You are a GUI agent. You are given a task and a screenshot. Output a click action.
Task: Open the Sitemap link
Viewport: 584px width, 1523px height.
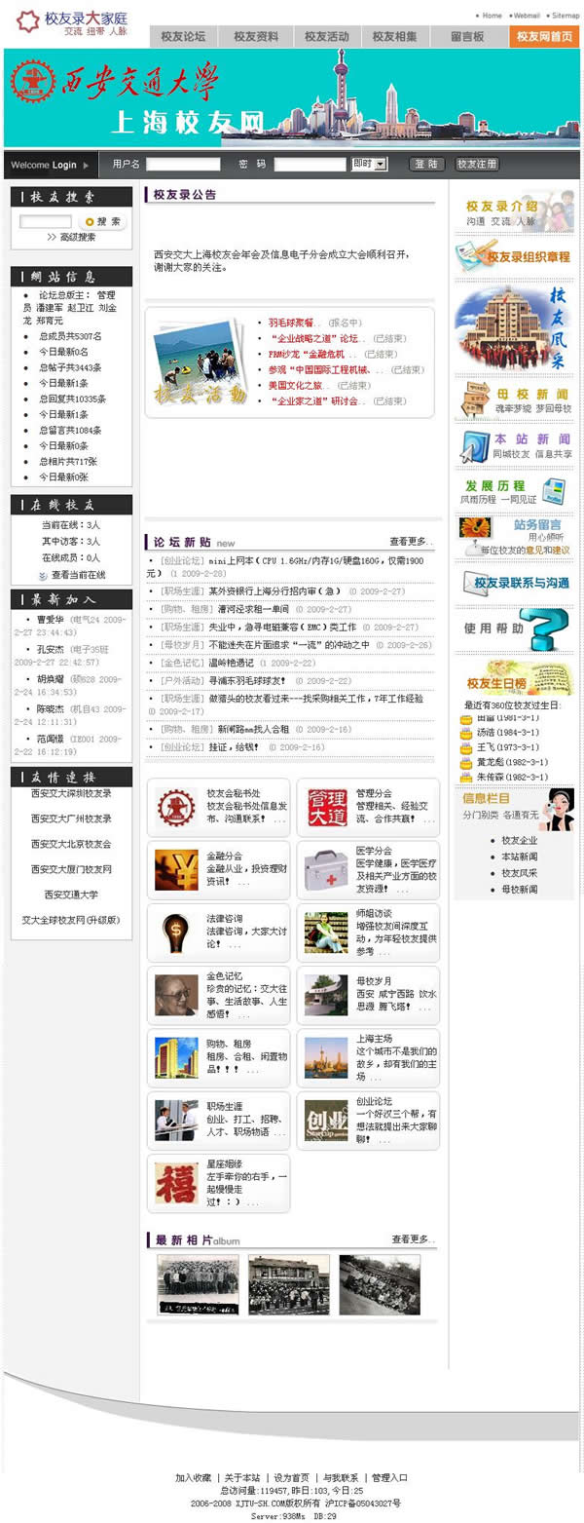(x=566, y=16)
